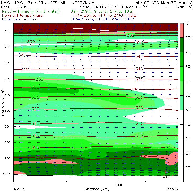Select the darkest green colorbar segment, 90–100%
The height and width of the screenshot is (194, 194).
point(182,45)
